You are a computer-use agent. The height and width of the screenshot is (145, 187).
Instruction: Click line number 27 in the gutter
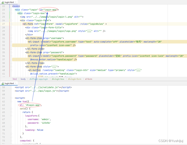pos(3,24)
